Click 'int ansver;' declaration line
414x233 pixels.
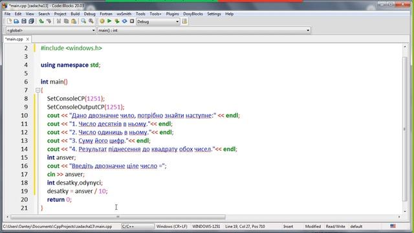click(61, 157)
